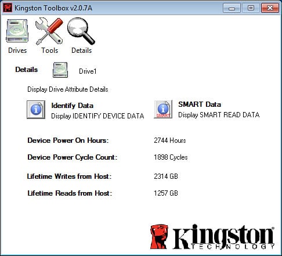Click the Drive1 label

click(x=88, y=71)
